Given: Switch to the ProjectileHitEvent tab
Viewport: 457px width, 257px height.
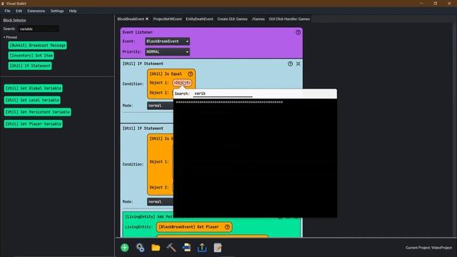Looking at the screenshot, I should click(167, 19).
